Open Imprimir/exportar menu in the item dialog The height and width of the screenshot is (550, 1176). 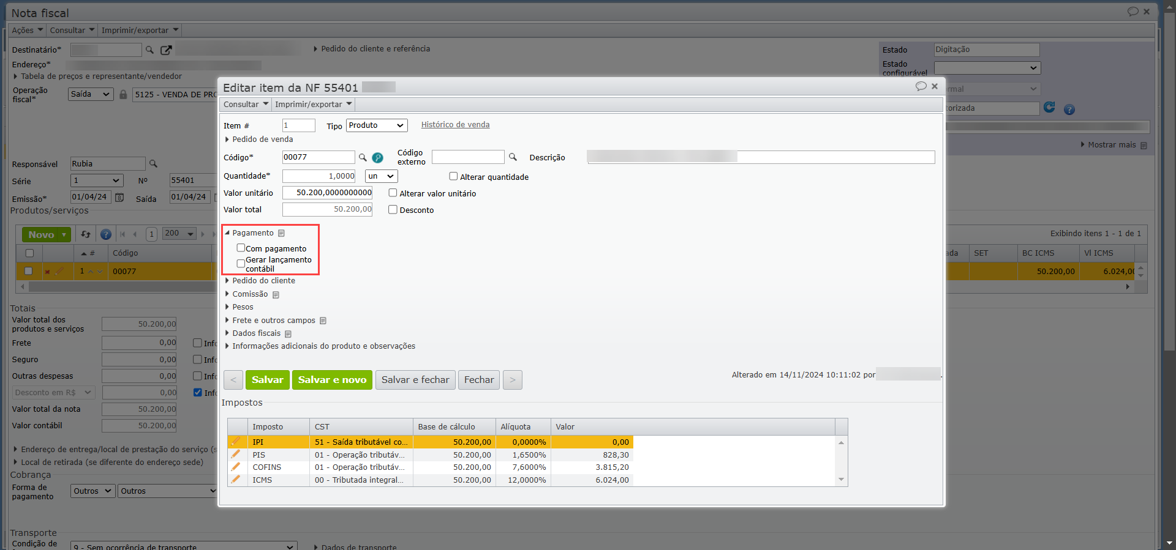(x=314, y=105)
